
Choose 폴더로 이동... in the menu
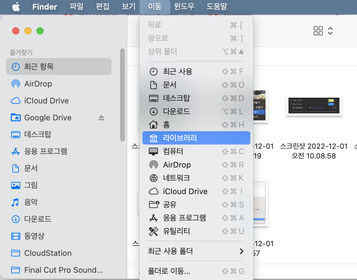click(196, 271)
